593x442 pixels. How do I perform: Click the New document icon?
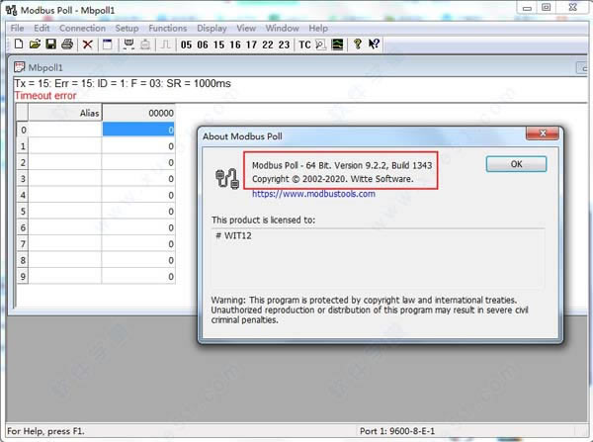click(x=19, y=44)
